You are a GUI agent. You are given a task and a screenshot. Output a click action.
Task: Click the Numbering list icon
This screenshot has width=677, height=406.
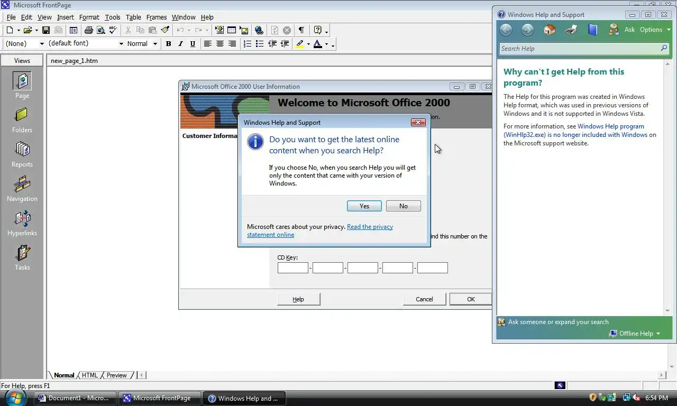[x=247, y=44]
